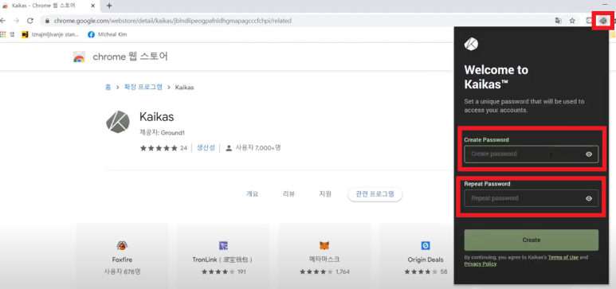The image size is (616, 289).
Task: Go forward to next page
Action: (16, 21)
